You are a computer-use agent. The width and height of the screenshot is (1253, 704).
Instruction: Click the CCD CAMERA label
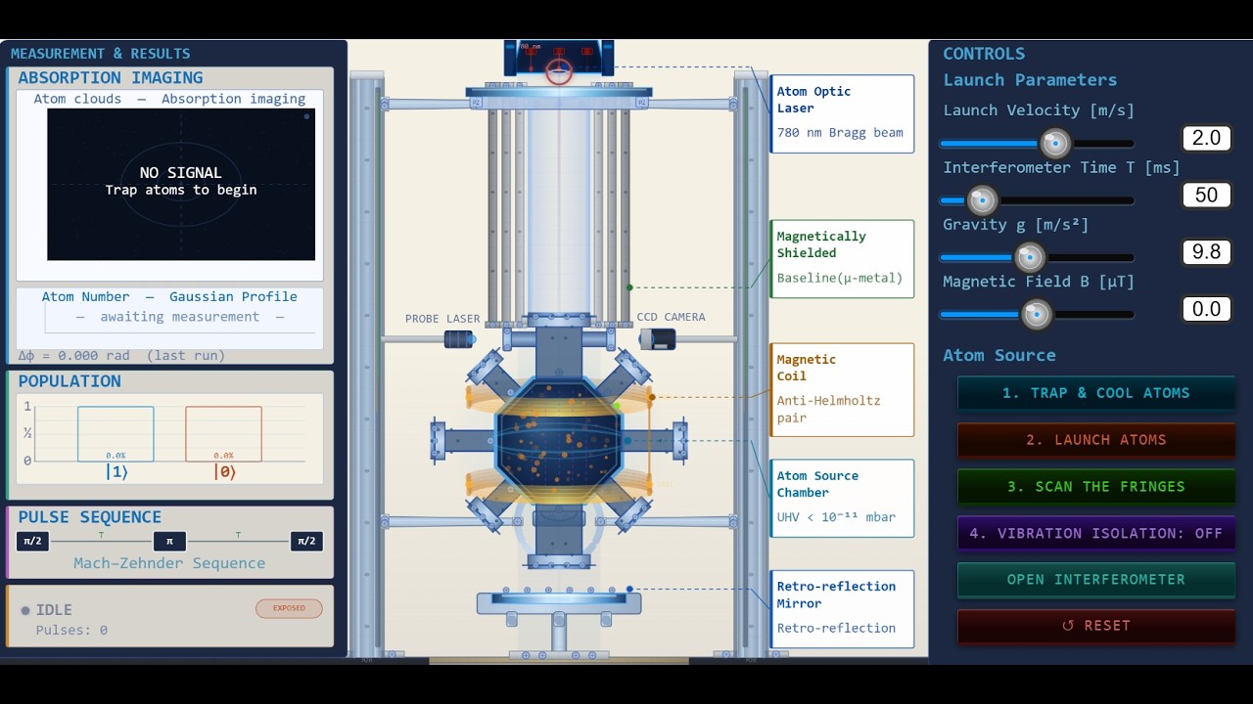pos(671,317)
